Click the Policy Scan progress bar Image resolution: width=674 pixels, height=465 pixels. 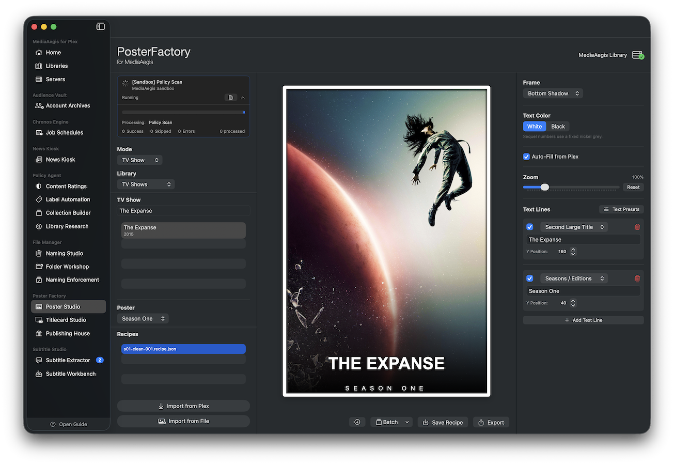tap(183, 112)
